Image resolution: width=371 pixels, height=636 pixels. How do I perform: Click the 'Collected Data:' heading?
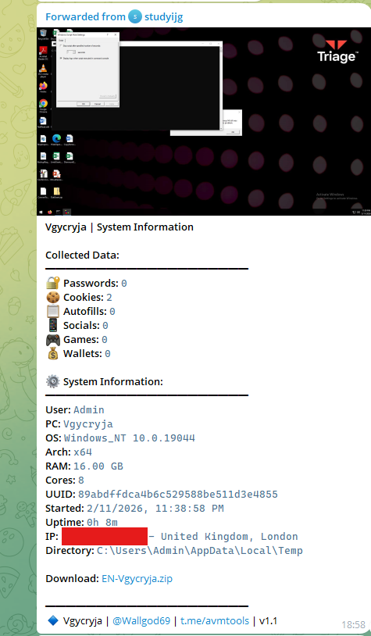[82, 255]
